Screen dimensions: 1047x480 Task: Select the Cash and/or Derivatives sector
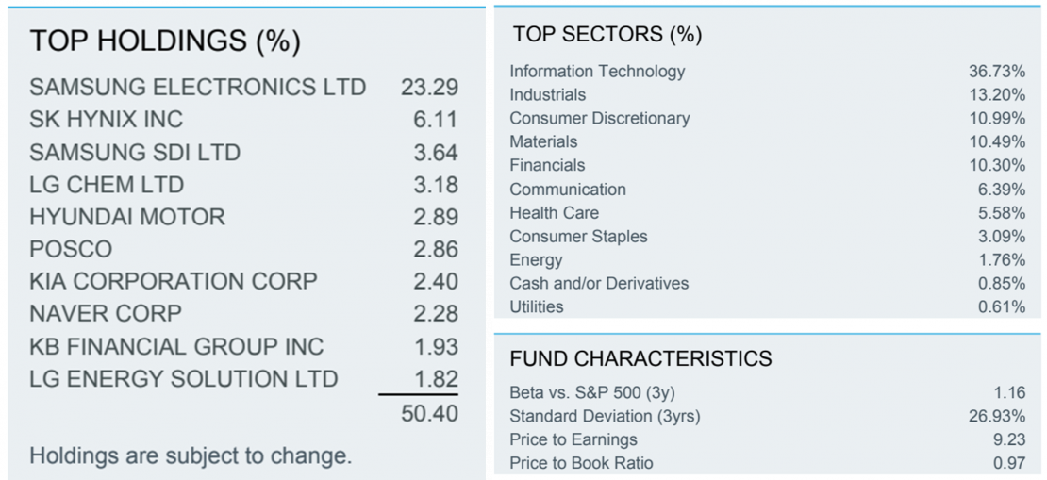599,284
